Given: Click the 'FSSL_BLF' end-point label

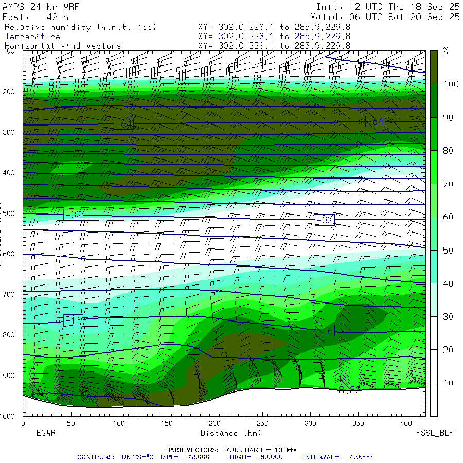Looking at the screenshot, I should pyautogui.click(x=434, y=433).
